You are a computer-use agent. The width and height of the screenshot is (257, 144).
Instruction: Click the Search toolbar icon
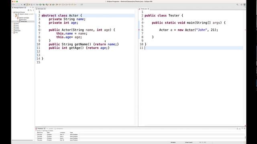59,4
